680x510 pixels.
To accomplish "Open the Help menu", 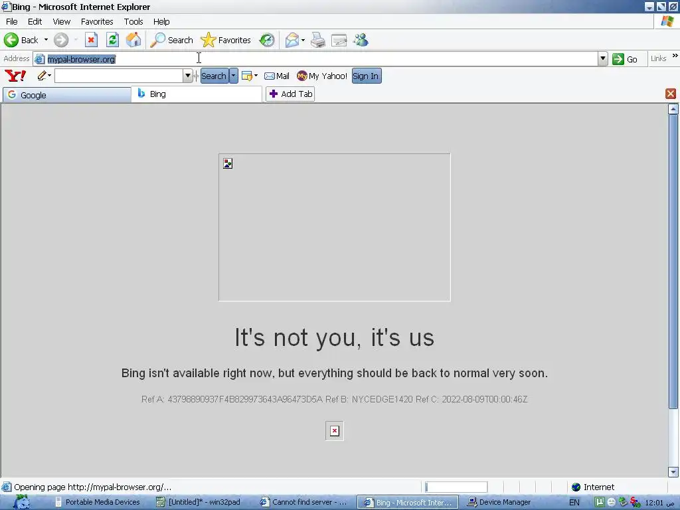I will click(161, 22).
